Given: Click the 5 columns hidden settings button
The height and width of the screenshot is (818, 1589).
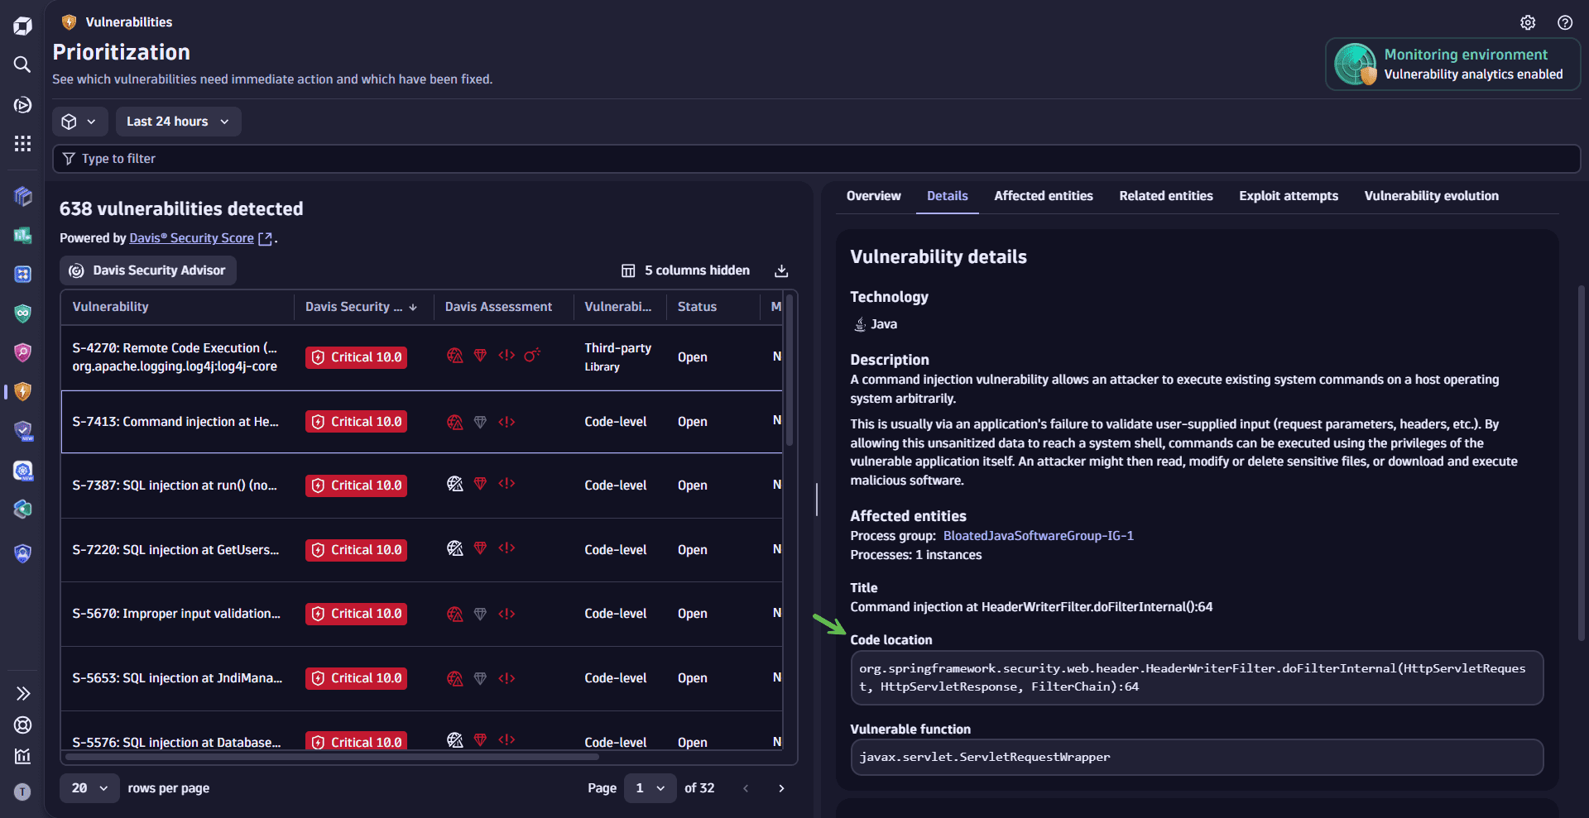Looking at the screenshot, I should (685, 270).
